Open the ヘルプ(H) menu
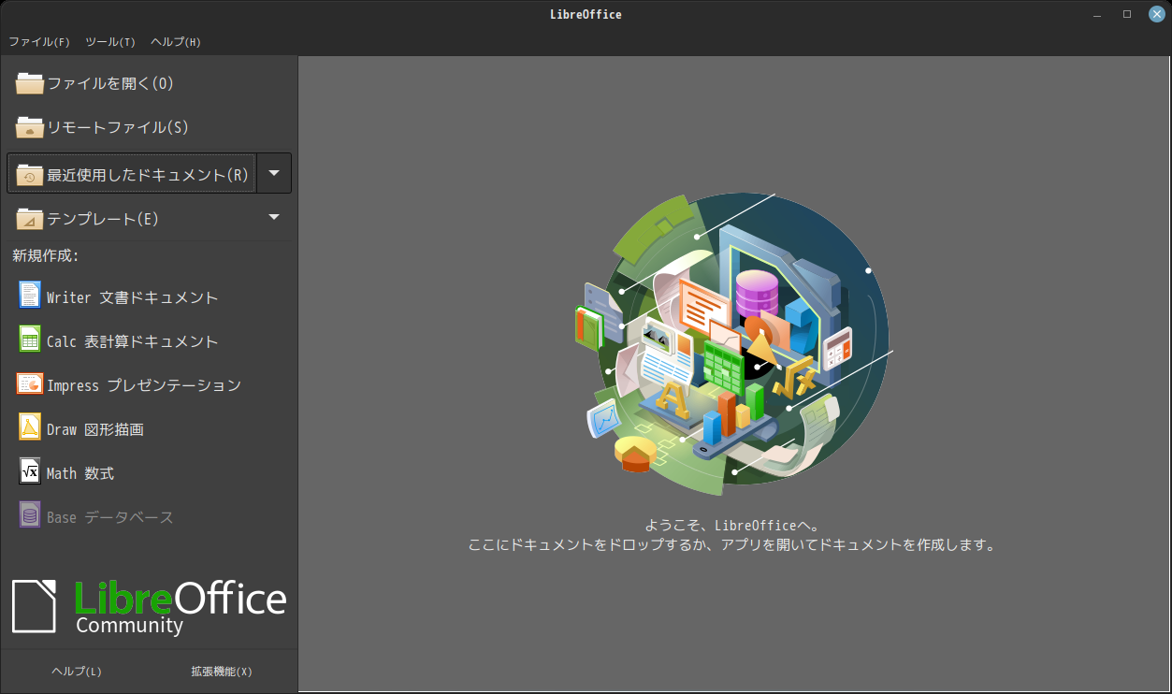The height and width of the screenshot is (694, 1172). (176, 42)
